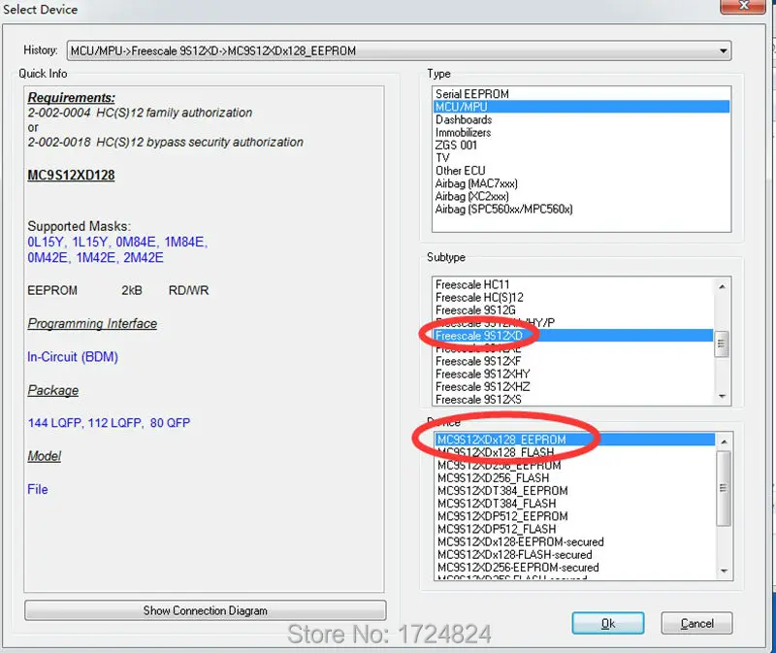Select Freescale 9S12XD subtype
The width and height of the screenshot is (776, 653).
click(x=573, y=336)
